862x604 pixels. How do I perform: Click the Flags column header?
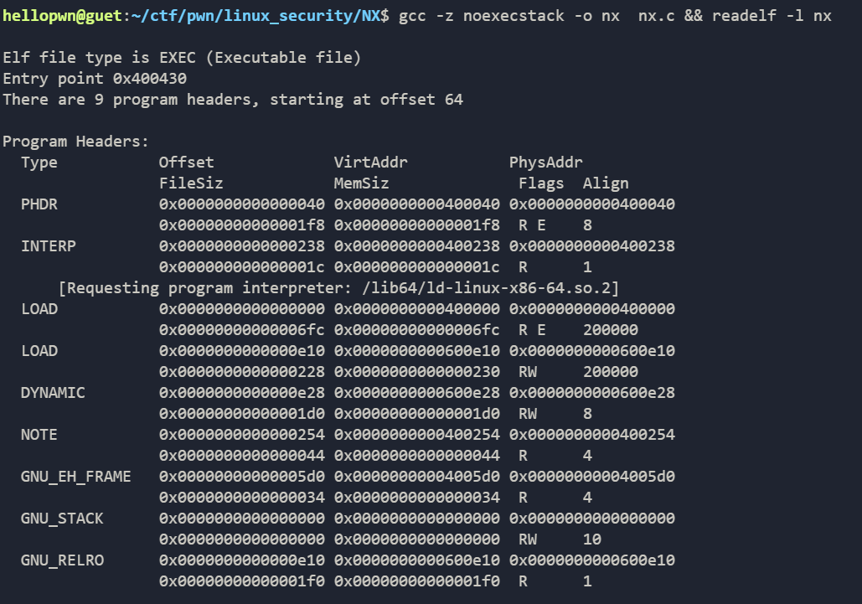(x=541, y=183)
